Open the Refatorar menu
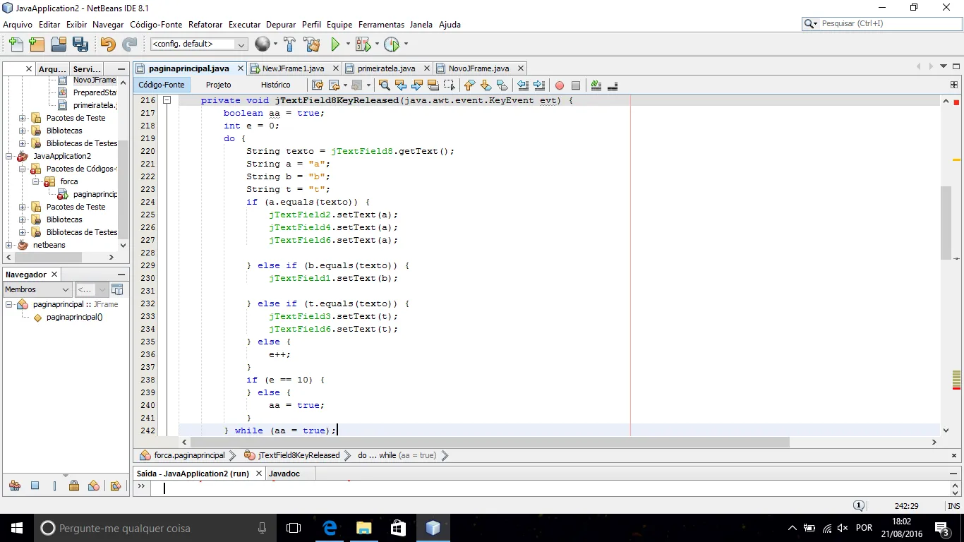This screenshot has height=542, width=964. click(205, 24)
